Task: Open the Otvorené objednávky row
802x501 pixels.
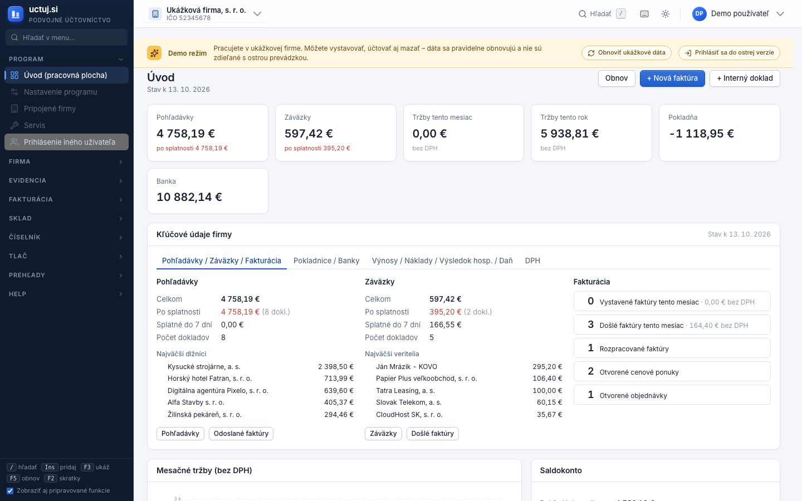Action: coord(672,395)
